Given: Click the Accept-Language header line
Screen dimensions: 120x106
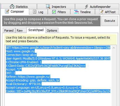Looking at the screenshot, I should click(x=43, y=88).
